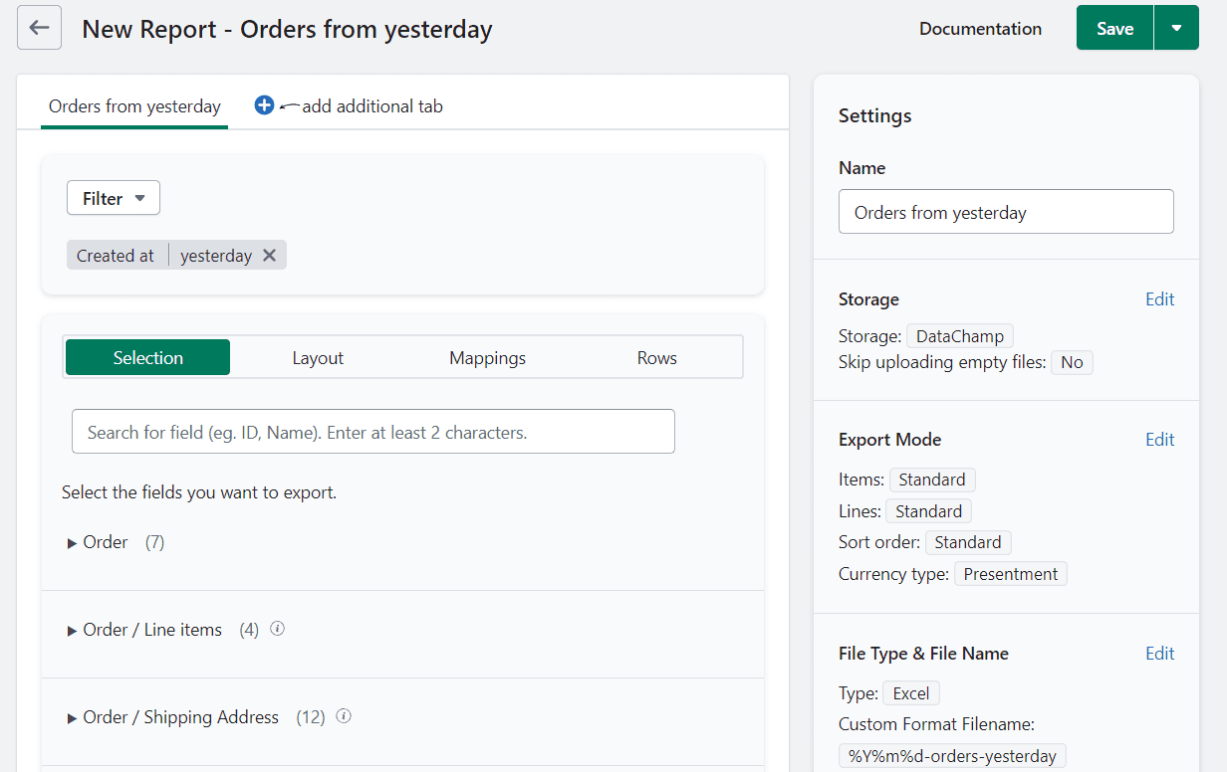This screenshot has height=772, width=1227.
Task: Save the report
Action: click(x=1114, y=28)
